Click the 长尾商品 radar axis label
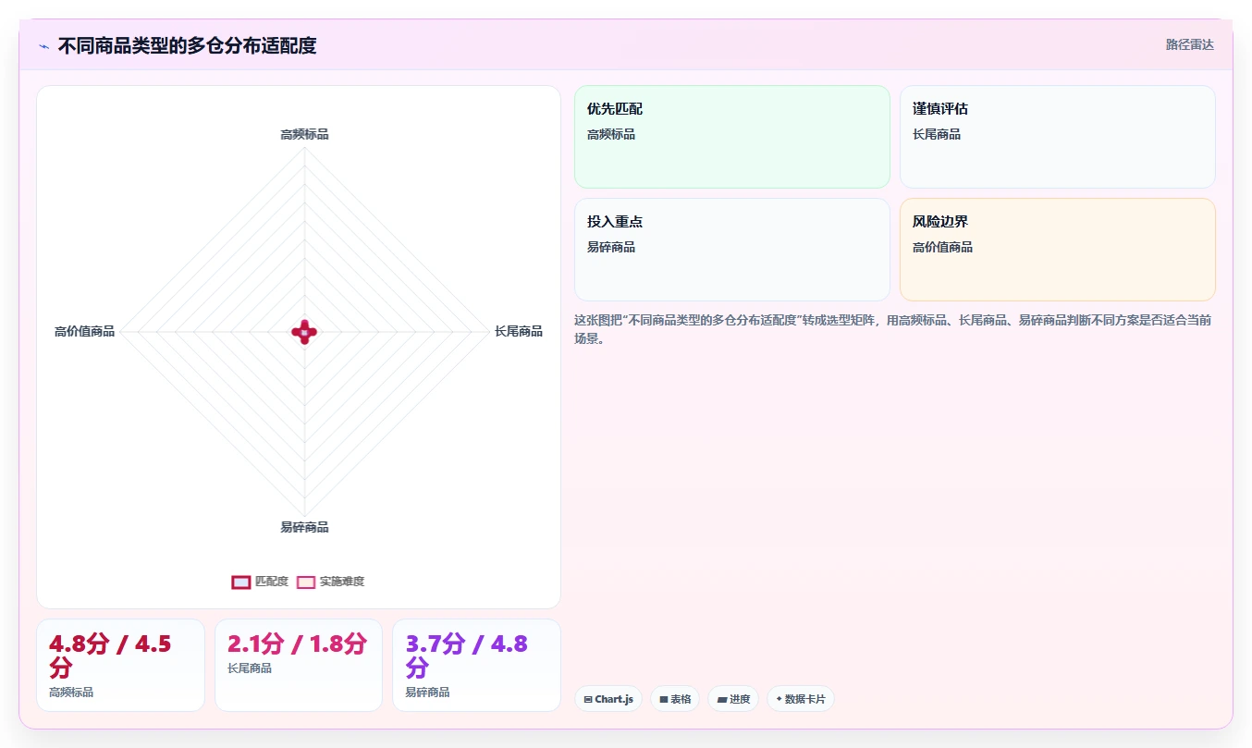Screen dimensions: 1252x748 (x=519, y=331)
